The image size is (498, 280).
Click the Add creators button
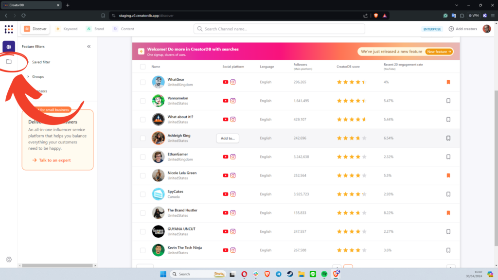463,29
